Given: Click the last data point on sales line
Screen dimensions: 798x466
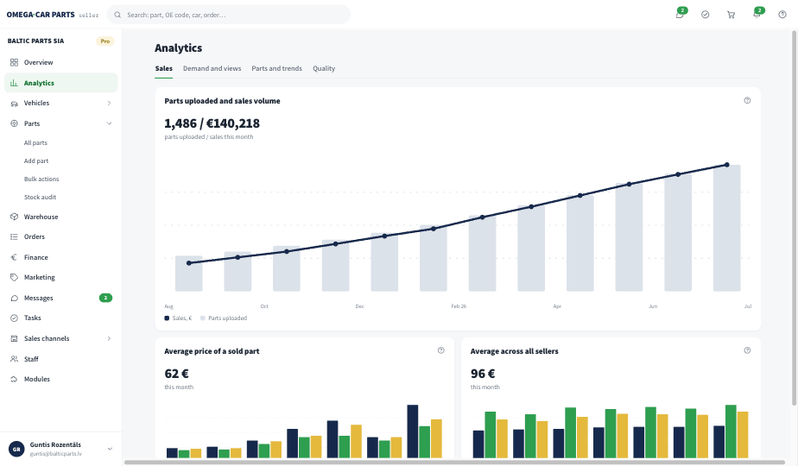Looking at the screenshot, I should pyautogui.click(x=727, y=165).
